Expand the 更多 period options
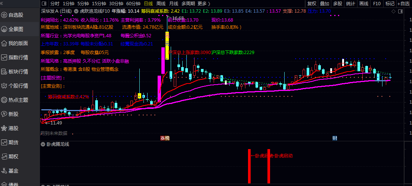Image resolution: width=412 pixels, height=186 pixels. tap(204, 4)
